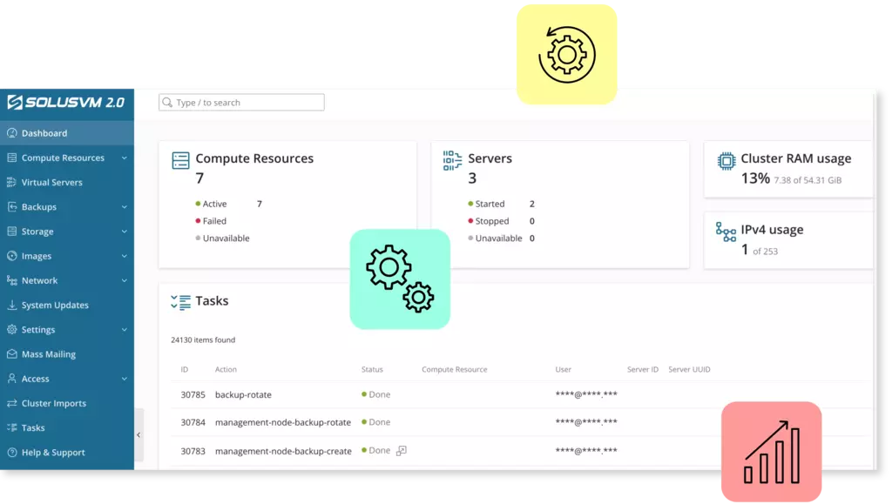
Task: Click the Help & Support question icon
Action: point(12,453)
